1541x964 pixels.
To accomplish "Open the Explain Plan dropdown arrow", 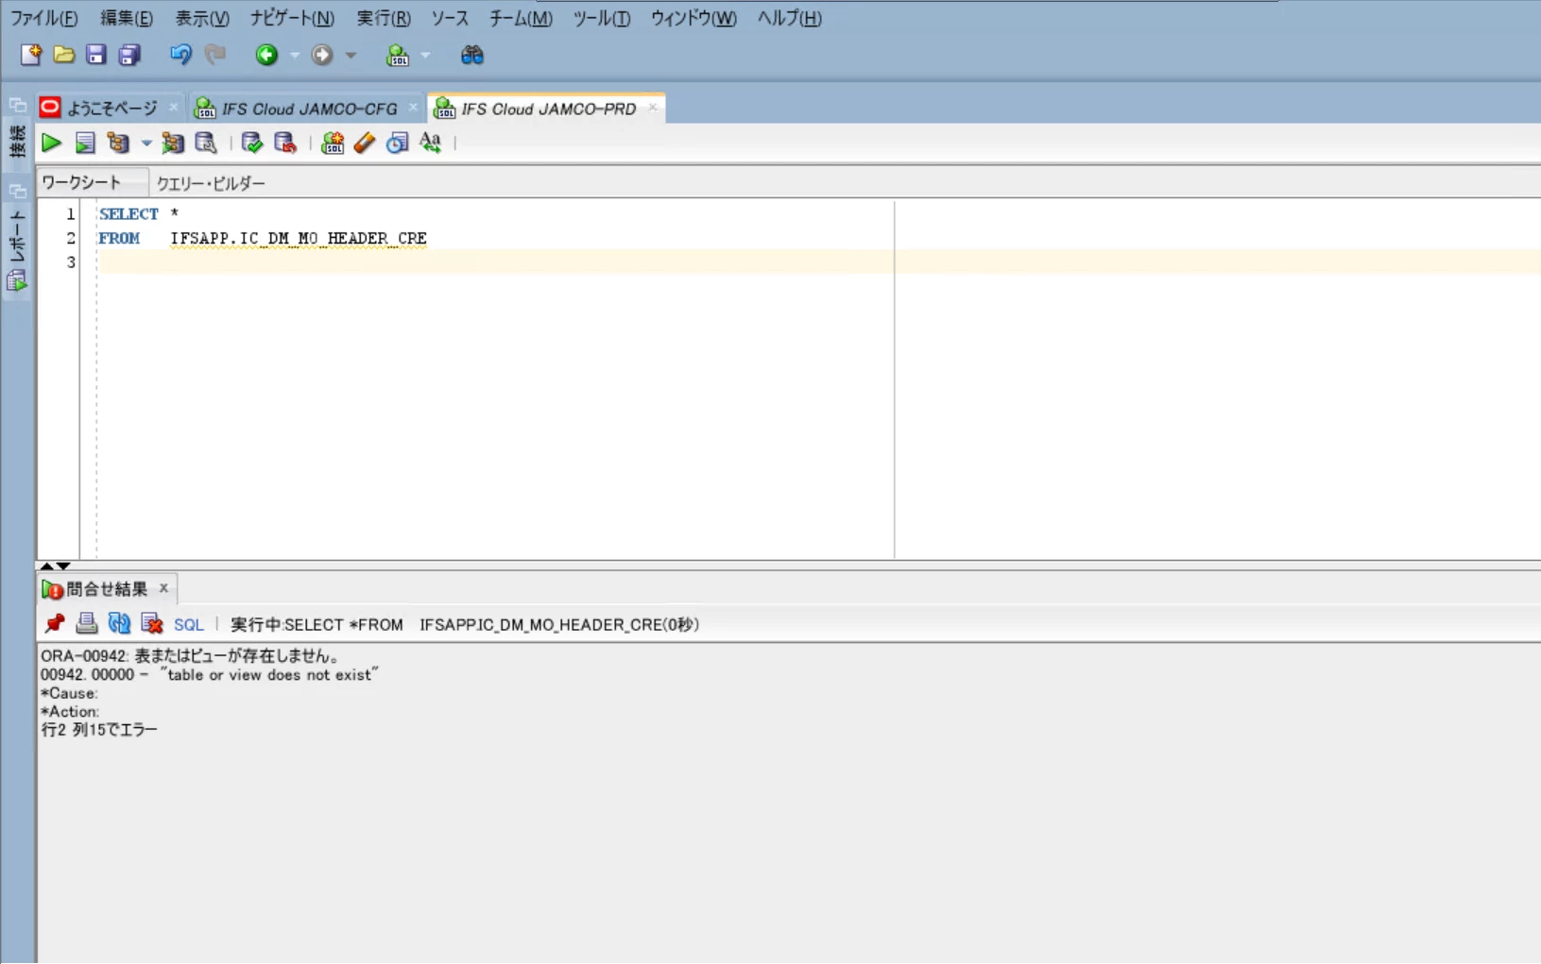I will pos(146,144).
